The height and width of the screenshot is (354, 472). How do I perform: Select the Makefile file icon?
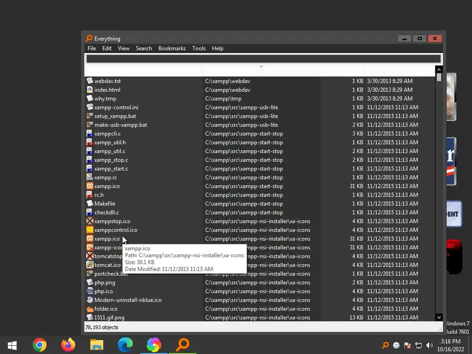(x=90, y=203)
